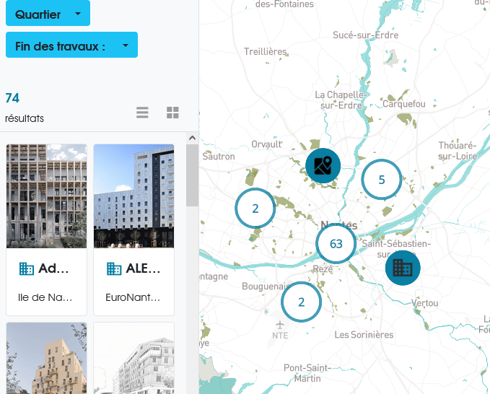The image size is (490, 394).
Task: Click the results list scrollbar thumb
Action: [192, 175]
